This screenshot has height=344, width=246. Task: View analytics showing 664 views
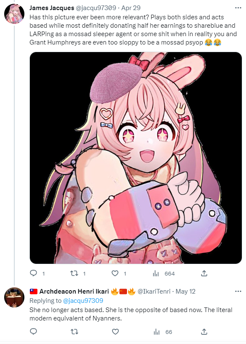[x=164, y=273]
